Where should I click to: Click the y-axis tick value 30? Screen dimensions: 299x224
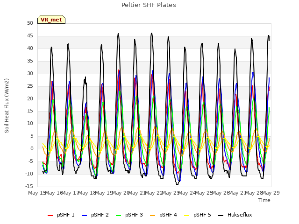tap(30, 73)
